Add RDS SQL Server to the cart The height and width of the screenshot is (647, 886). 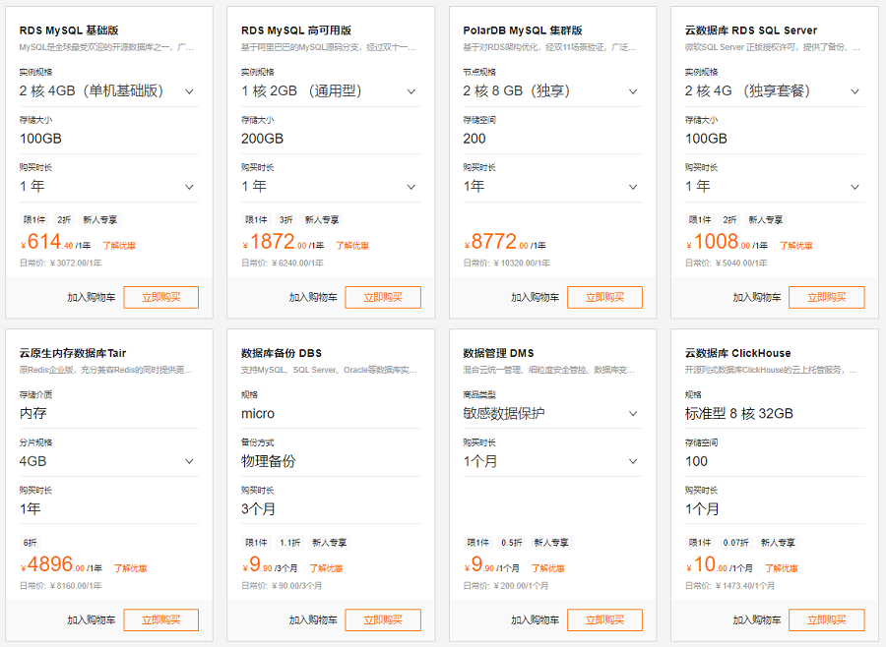pyautogui.click(x=757, y=298)
